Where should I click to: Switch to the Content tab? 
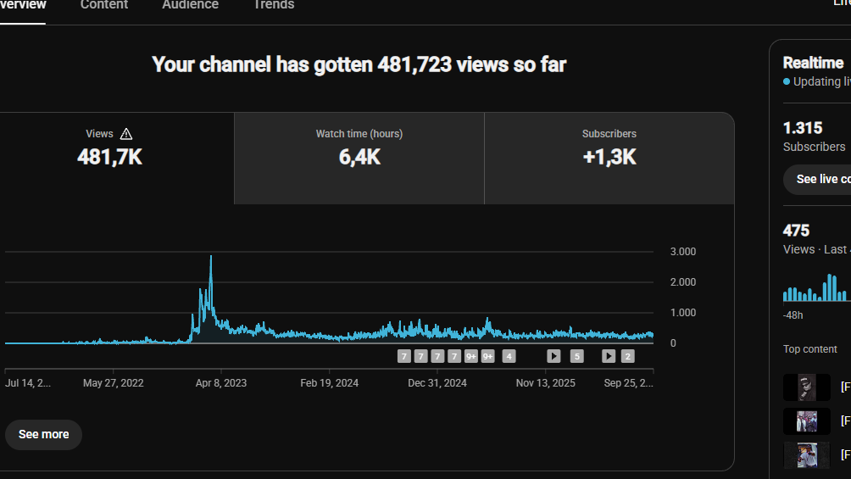pyautogui.click(x=104, y=5)
